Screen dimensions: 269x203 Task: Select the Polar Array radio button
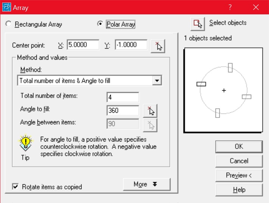tap(100, 24)
